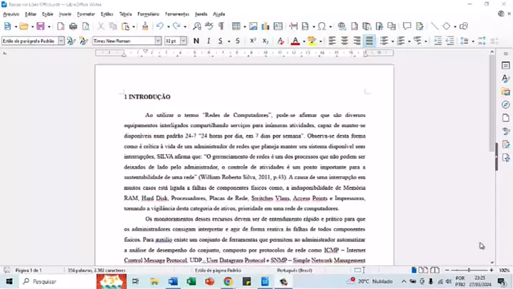Screen dimensions: 513x289
Task: Click the Português (Brasil) language status
Action: [294, 270]
